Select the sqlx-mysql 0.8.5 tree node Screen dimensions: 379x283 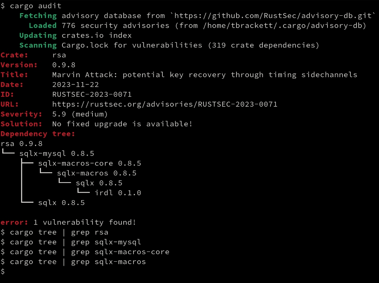[57, 154]
